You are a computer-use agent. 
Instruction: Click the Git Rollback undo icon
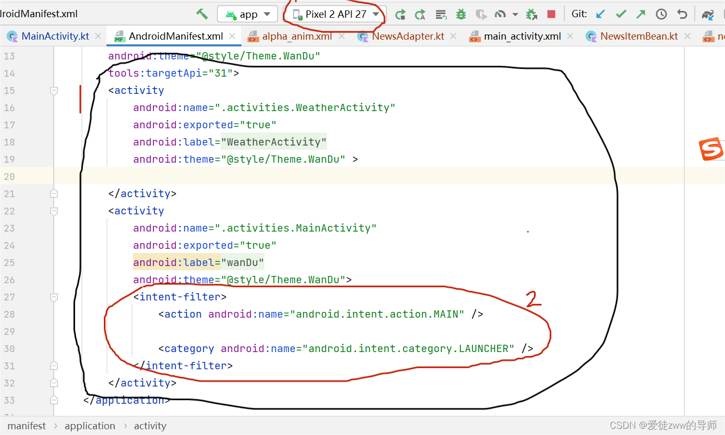tap(682, 14)
